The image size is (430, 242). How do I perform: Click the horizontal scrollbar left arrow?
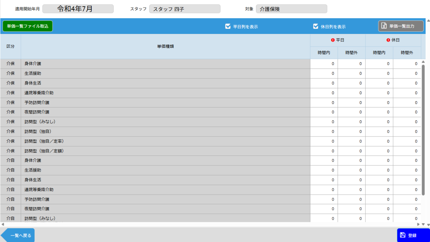[x=3, y=224]
